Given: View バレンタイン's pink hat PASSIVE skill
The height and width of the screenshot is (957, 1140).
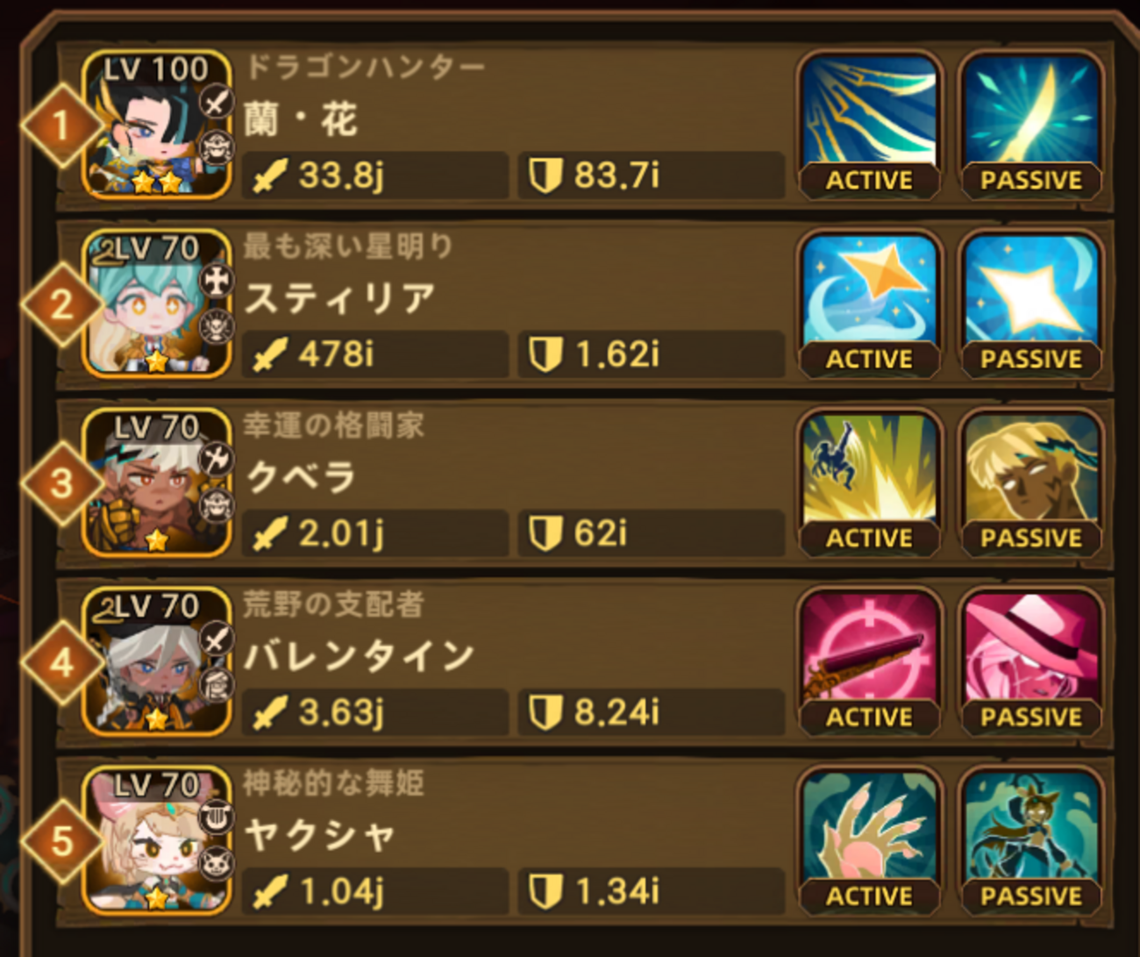Looking at the screenshot, I should coord(1030,662).
